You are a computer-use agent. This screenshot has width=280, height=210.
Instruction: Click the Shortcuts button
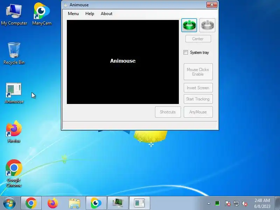pos(168,112)
